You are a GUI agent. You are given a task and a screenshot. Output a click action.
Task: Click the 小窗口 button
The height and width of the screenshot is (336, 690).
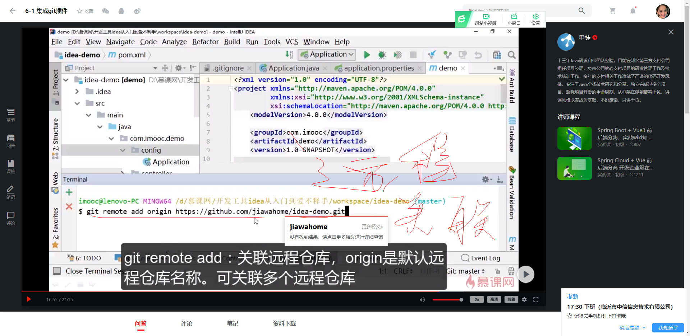point(514,19)
